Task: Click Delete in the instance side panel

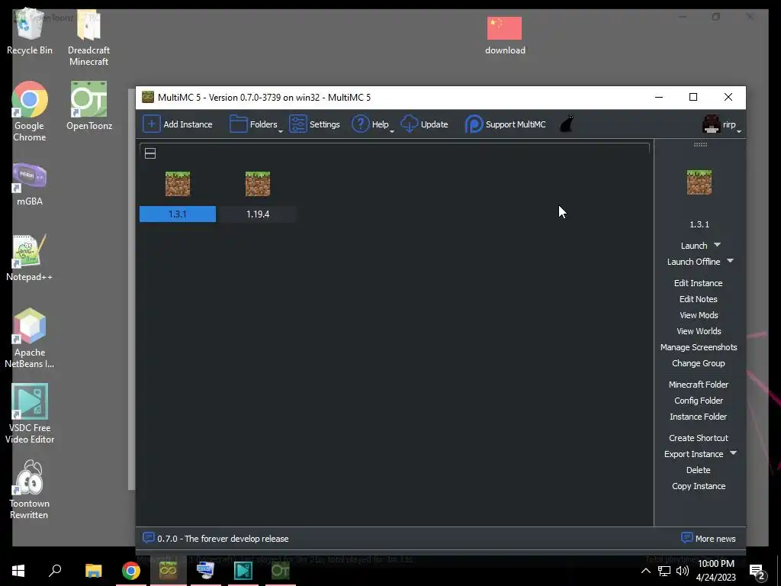Action: (699, 470)
